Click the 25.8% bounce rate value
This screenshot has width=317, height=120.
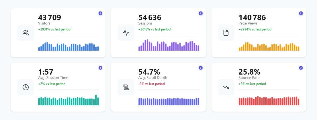coord(249,72)
